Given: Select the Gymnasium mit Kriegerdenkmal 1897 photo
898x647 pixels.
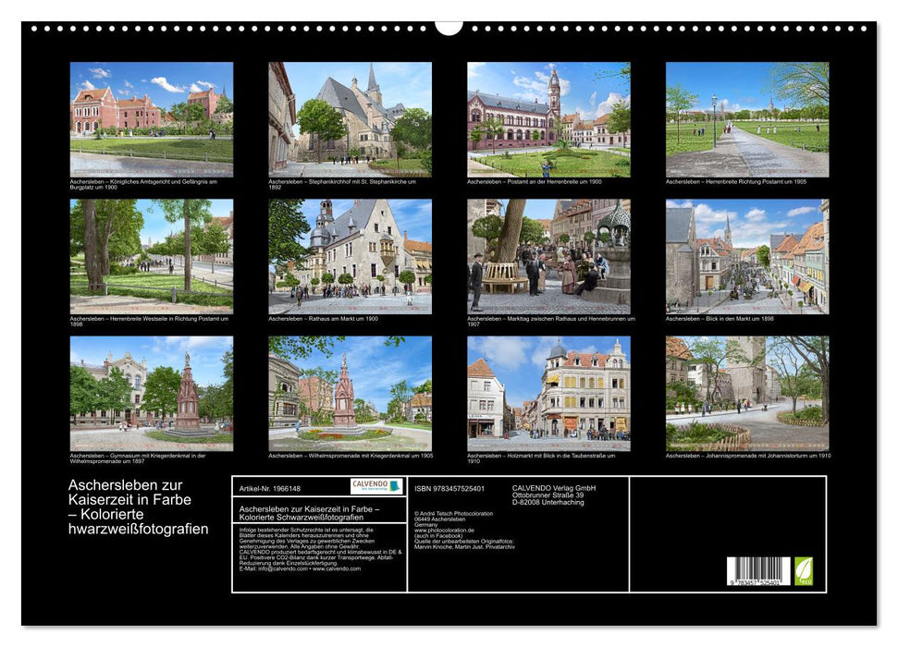Looking at the screenshot, I should pos(152,393).
